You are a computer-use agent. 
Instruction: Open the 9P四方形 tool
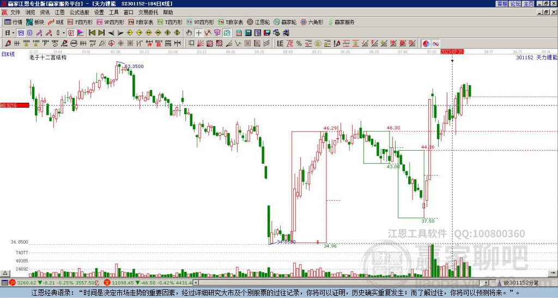pyautogui.click(x=110, y=22)
